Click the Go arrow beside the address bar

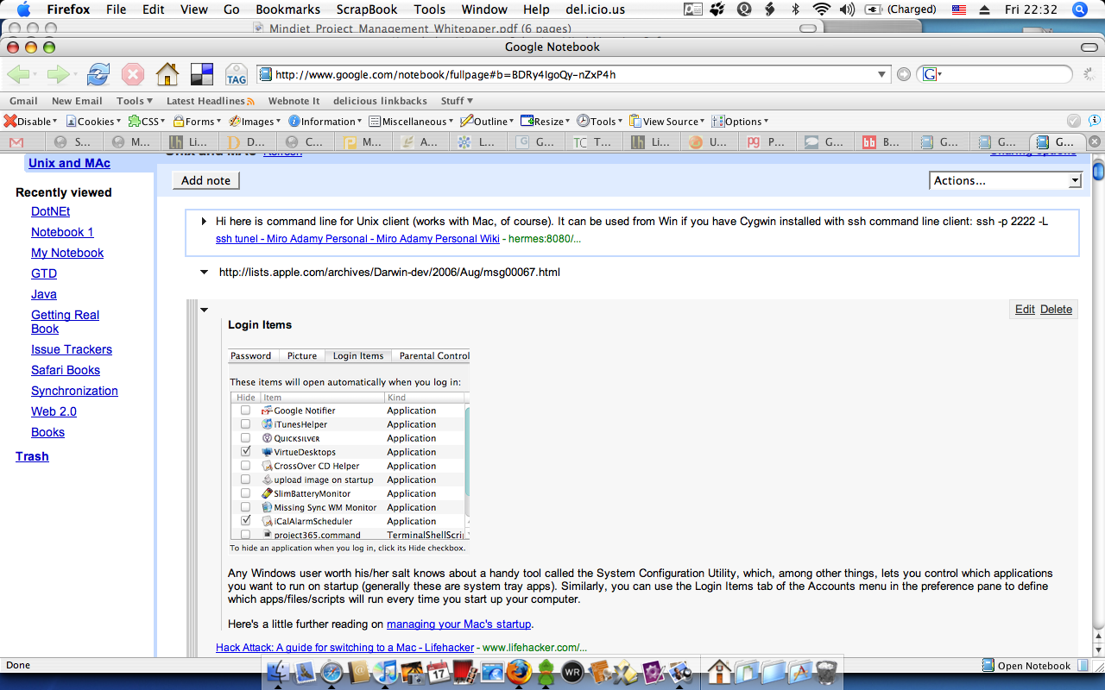coord(903,74)
